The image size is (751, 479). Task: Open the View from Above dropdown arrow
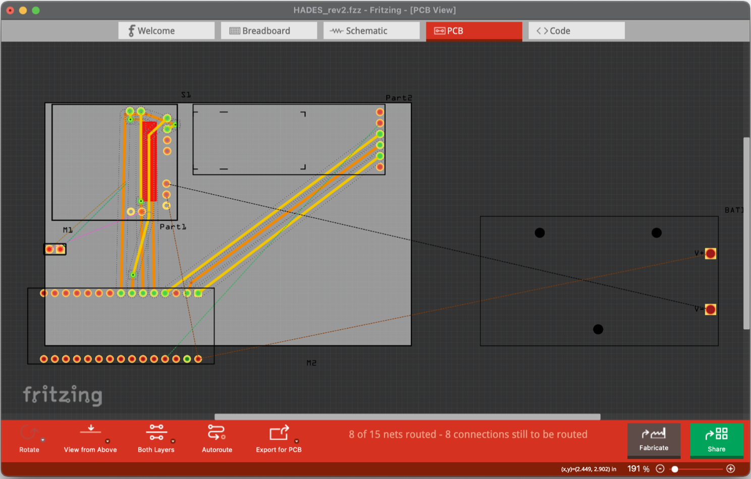[x=108, y=441]
